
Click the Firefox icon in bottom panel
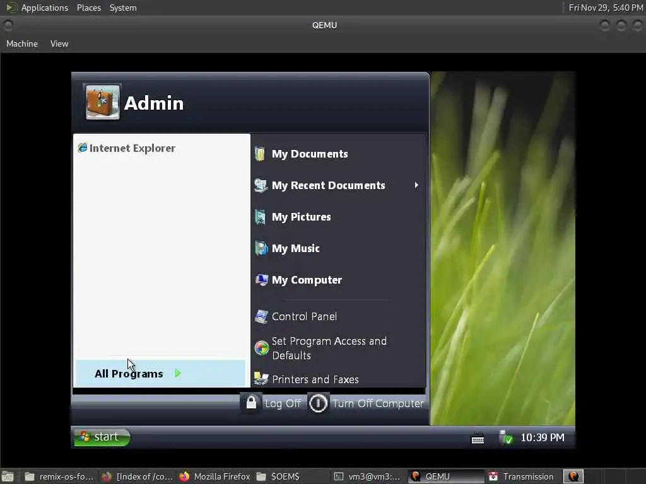tap(184, 476)
